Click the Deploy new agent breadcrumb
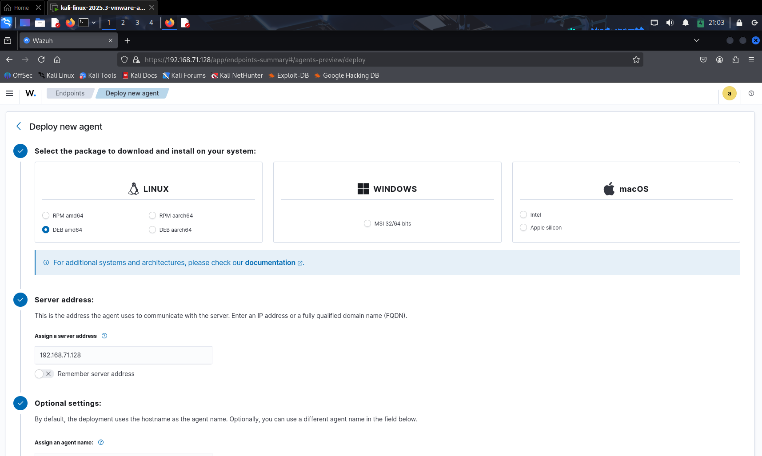Screen dimensions: 762x456 pos(132,93)
